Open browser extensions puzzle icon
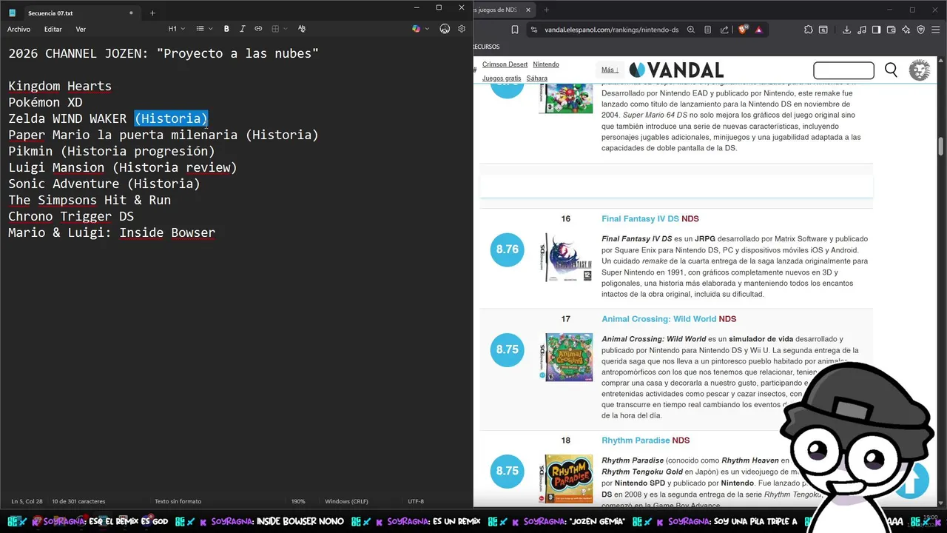This screenshot has height=533, width=947. click(x=809, y=30)
